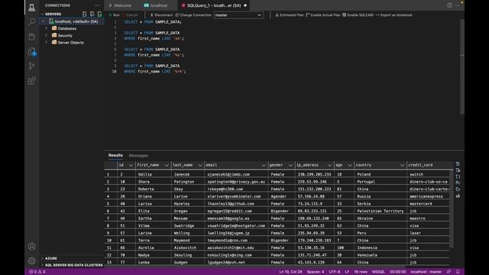Open the email column filter dropdown
489x275 pixels.
click(263, 165)
